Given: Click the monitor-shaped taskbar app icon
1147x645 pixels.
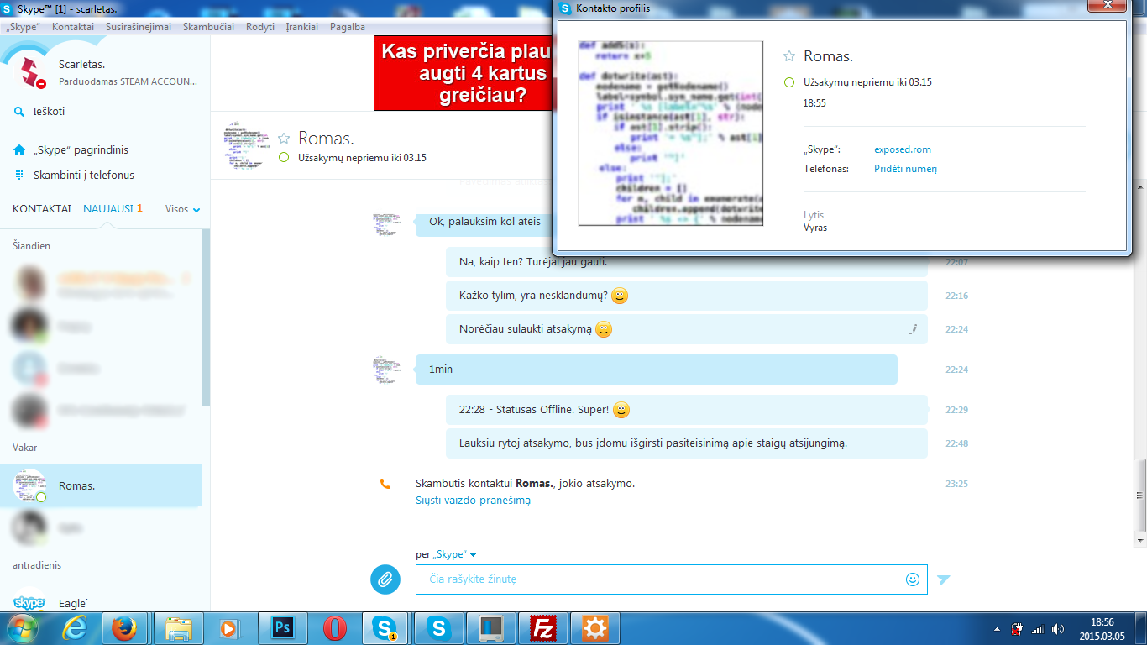Looking at the screenshot, I should pyautogui.click(x=491, y=628).
